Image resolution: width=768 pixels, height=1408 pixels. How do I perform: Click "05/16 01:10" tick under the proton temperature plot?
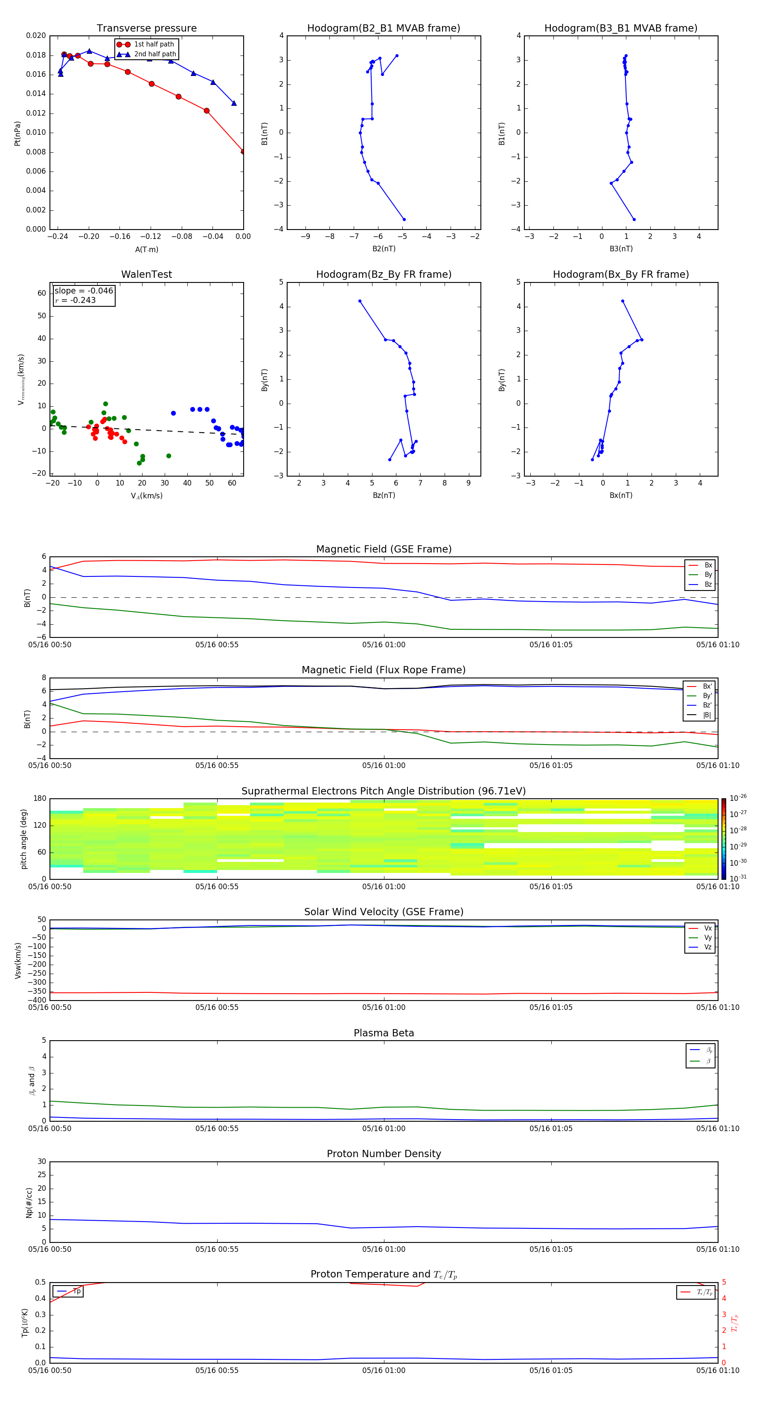coord(718,1370)
